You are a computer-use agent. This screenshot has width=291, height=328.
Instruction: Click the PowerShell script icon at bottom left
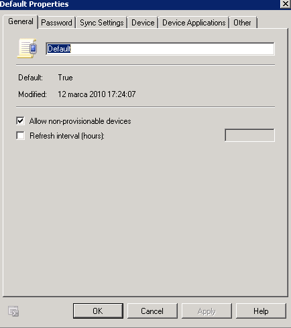pos(13,311)
